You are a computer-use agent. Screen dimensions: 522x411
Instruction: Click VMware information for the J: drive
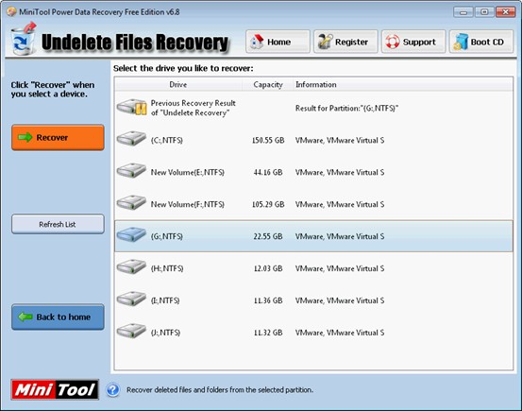point(340,333)
